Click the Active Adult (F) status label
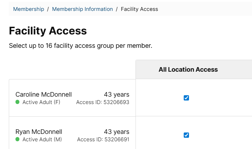 (41, 102)
